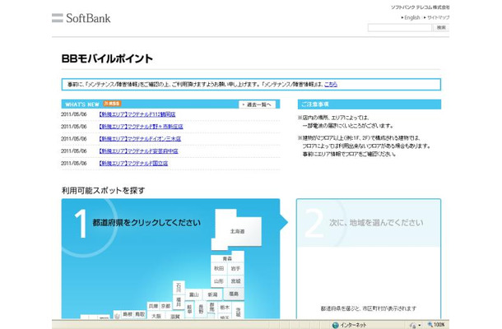Viewport: 502px width, 329px height.
Task: Click the first news date 2011/05/06
Action: pos(74,114)
